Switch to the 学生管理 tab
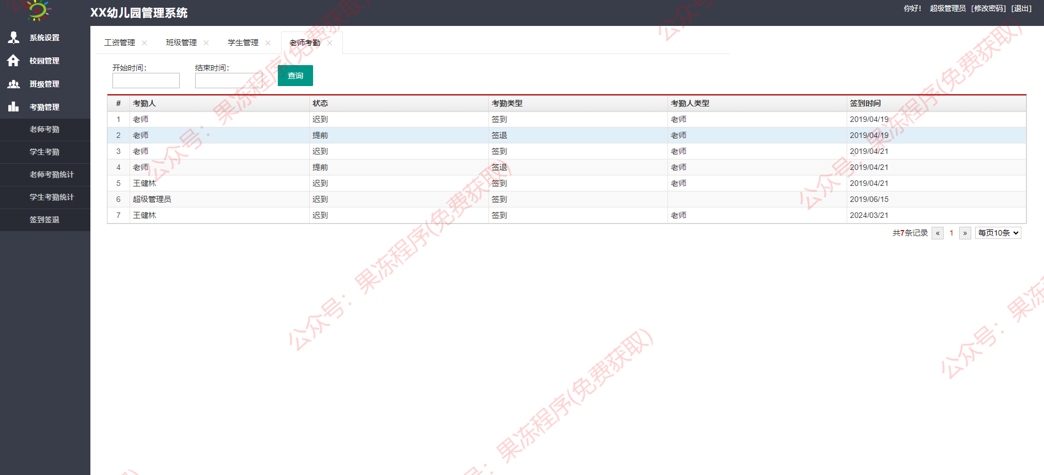The width and height of the screenshot is (1044, 475). [243, 42]
